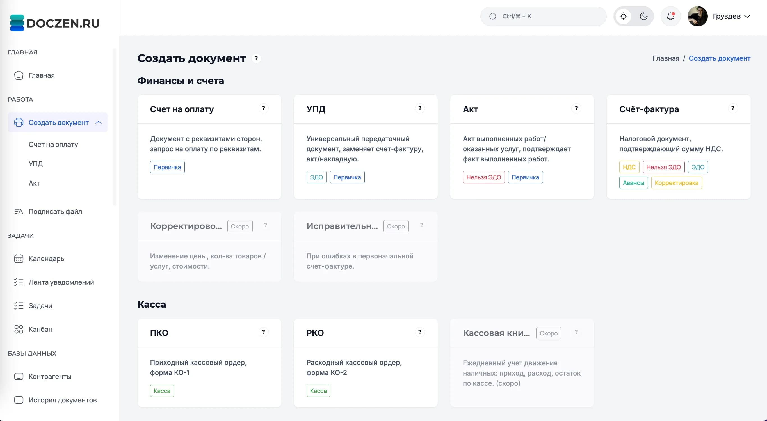Image resolution: width=767 pixels, height=421 pixels.
Task: Click help icon on Счет на оплату card
Action: (x=264, y=108)
